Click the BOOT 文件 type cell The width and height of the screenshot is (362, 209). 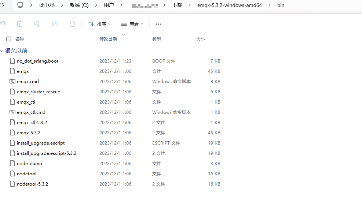click(x=164, y=61)
